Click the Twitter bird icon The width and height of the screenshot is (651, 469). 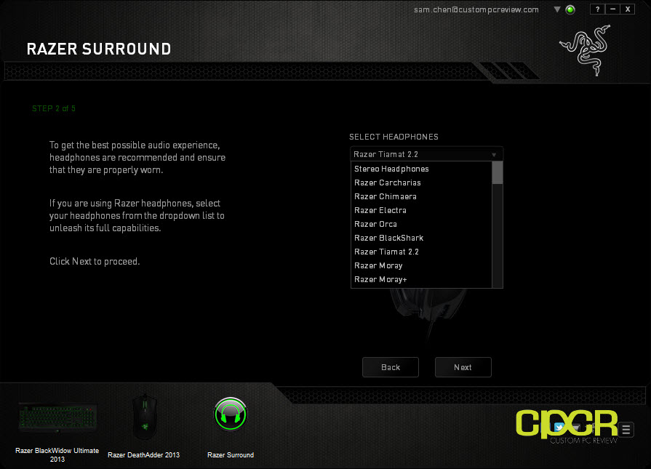pyautogui.click(x=559, y=428)
